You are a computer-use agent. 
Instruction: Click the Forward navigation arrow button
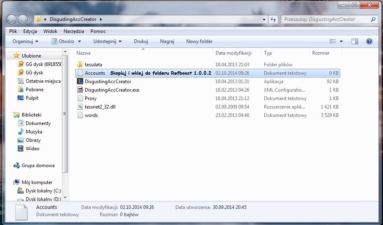coord(23,19)
